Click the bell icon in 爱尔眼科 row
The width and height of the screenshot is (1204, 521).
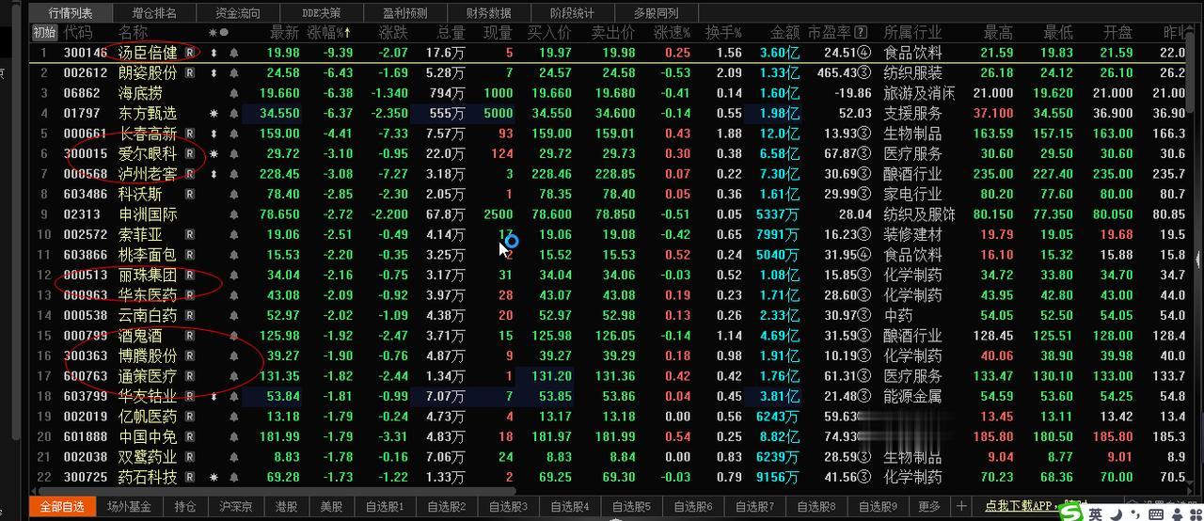(x=233, y=154)
